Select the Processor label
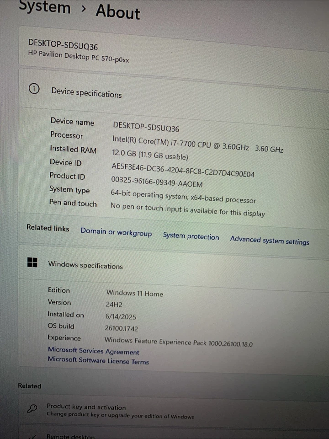This screenshot has width=329, height=439. point(67,135)
